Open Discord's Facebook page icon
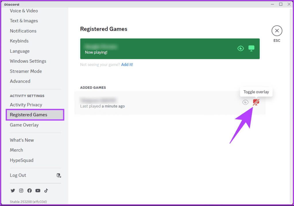The width and height of the screenshot is (294, 206). (x=29, y=191)
